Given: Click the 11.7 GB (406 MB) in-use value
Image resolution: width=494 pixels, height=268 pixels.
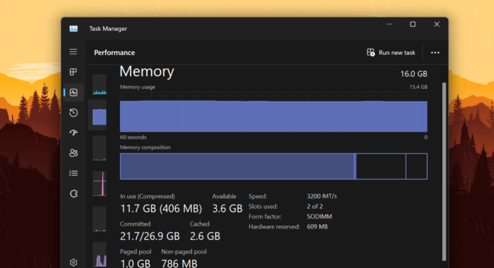Looking at the screenshot, I should tap(161, 208).
